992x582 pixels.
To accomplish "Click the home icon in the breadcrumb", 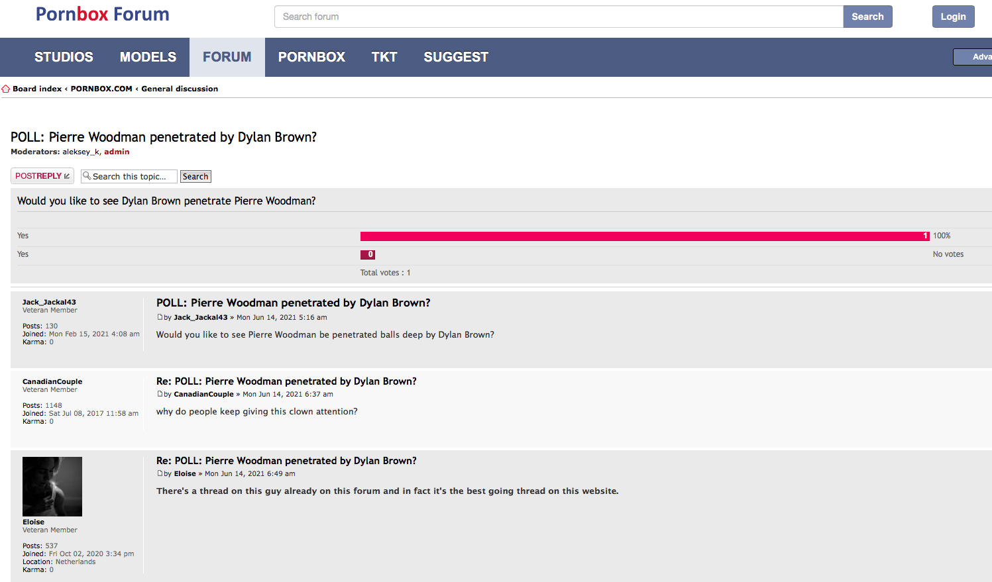I will (x=6, y=89).
